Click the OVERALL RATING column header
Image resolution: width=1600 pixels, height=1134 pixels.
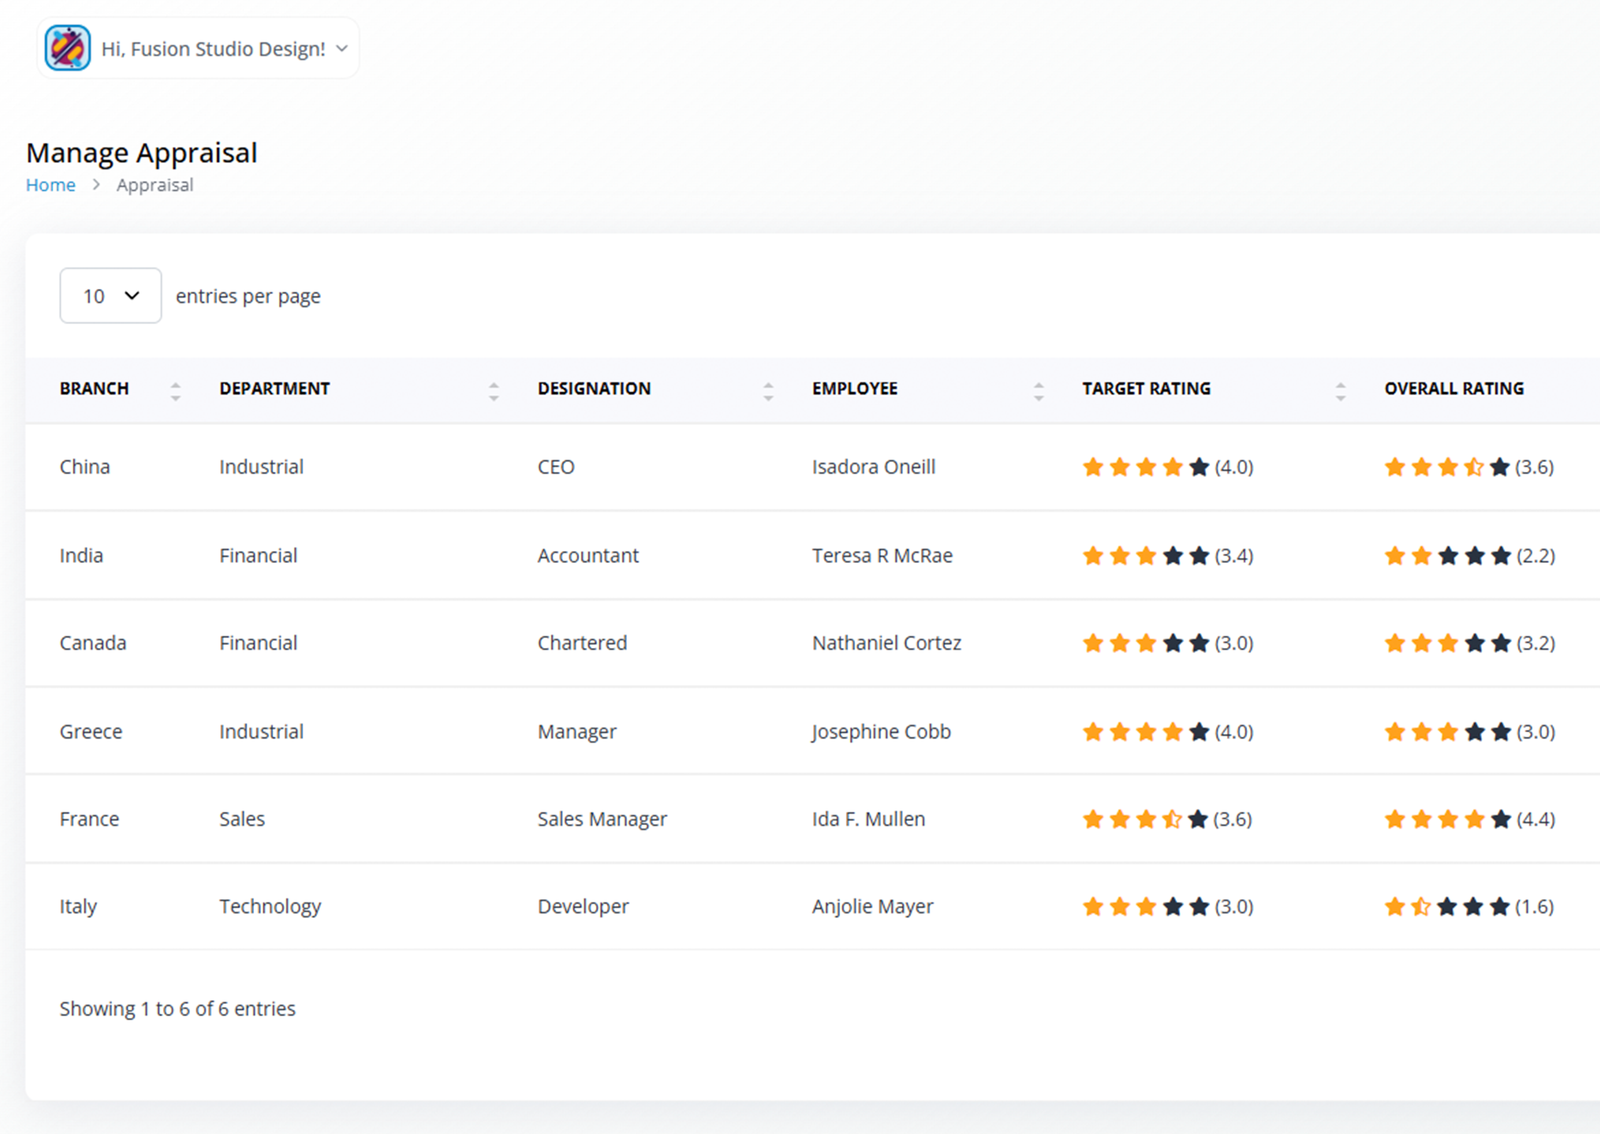pyautogui.click(x=1454, y=388)
